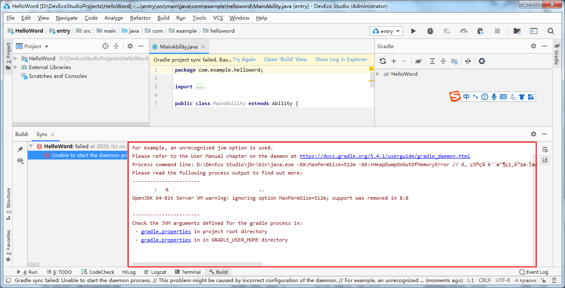The width and height of the screenshot is (565, 288).
Task: Open Gradle build tool settings hexagon icon
Action: click(482, 61)
